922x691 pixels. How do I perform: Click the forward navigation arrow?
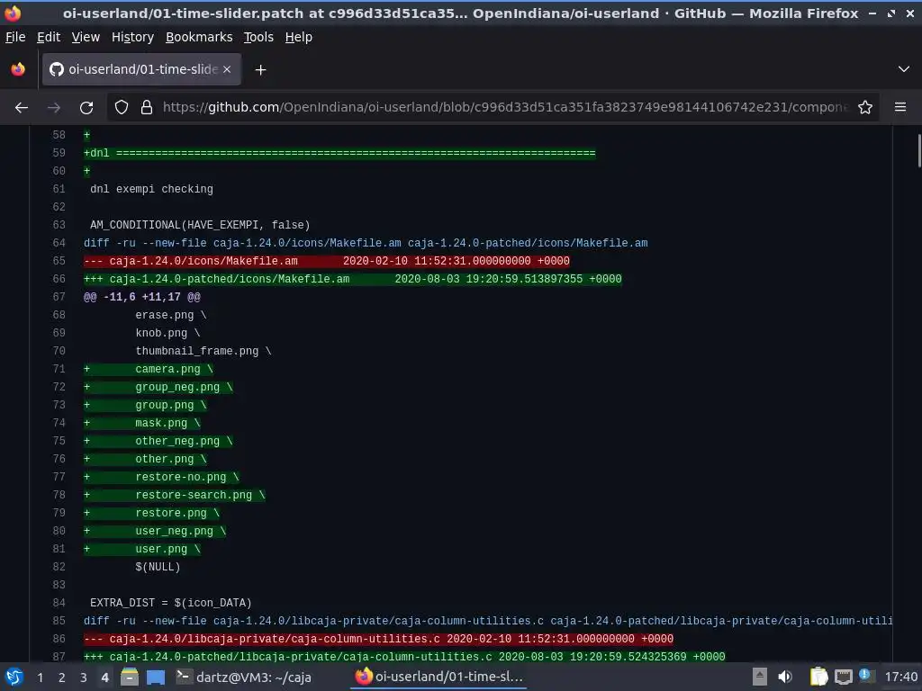[54, 108]
